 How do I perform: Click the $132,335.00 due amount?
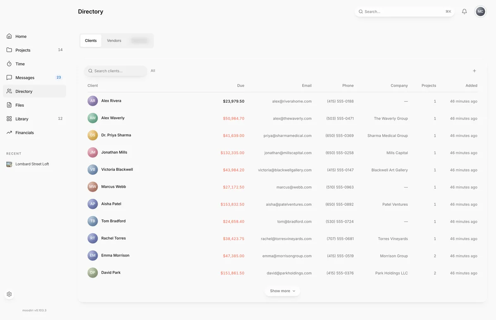click(232, 153)
